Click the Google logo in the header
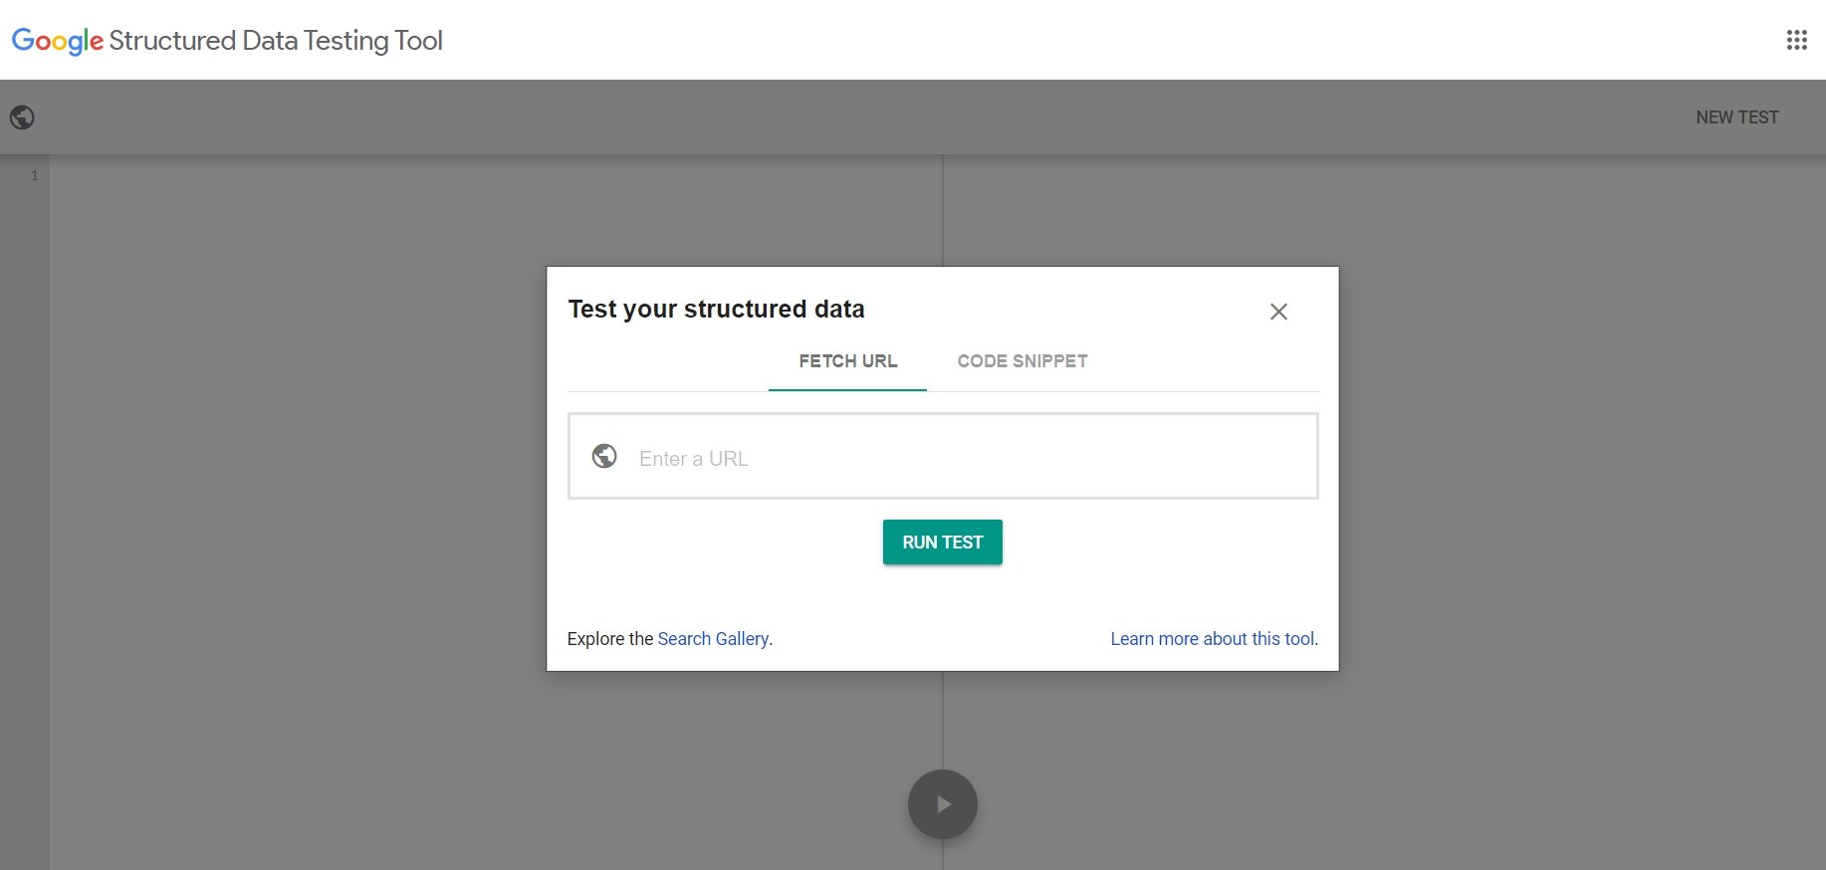1826x870 pixels. pyautogui.click(x=57, y=41)
